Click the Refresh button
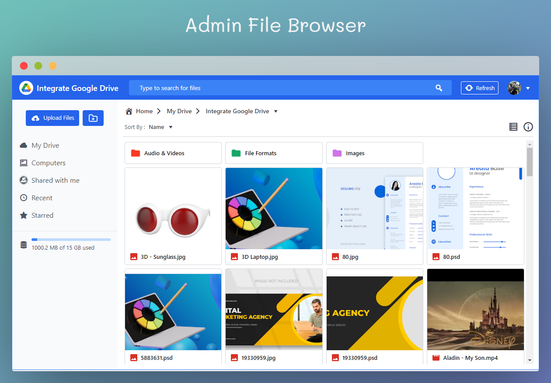The height and width of the screenshot is (383, 551). (480, 88)
